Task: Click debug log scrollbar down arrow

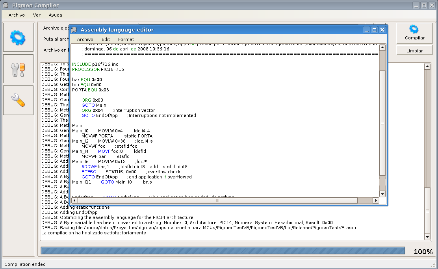Action: tap(427, 237)
